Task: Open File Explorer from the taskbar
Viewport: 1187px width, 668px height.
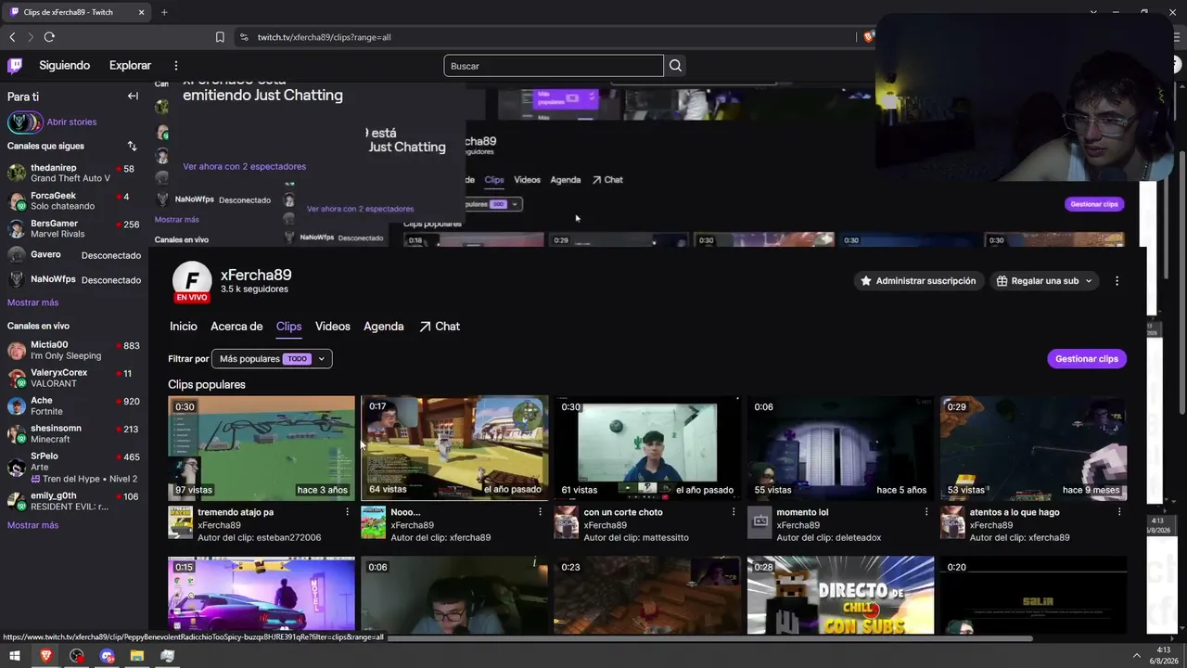Action: (137, 656)
